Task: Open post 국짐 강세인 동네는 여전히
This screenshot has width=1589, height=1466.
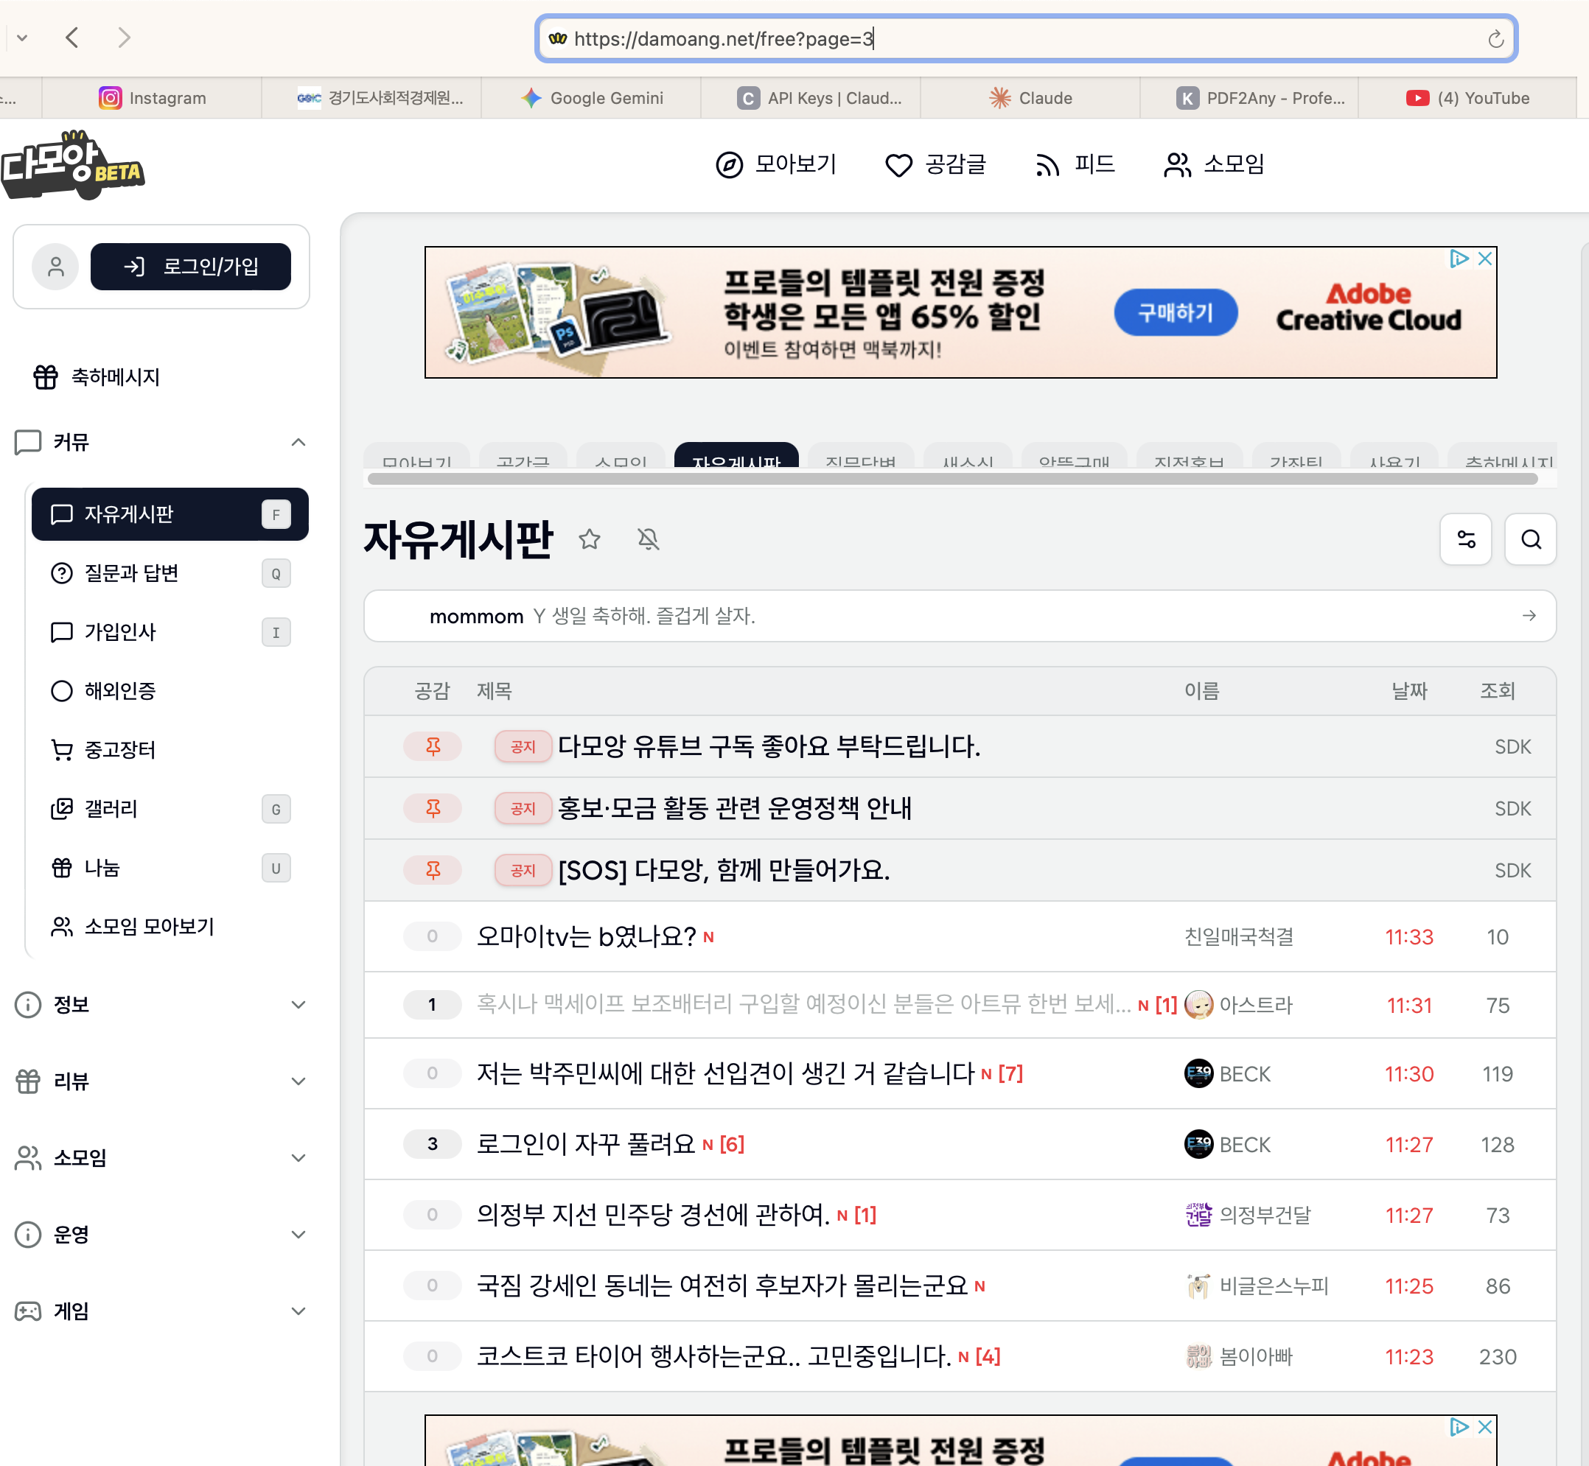Action: [722, 1286]
